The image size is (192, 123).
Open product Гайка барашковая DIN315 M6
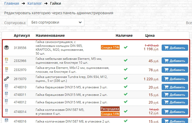click(x=71, y=95)
